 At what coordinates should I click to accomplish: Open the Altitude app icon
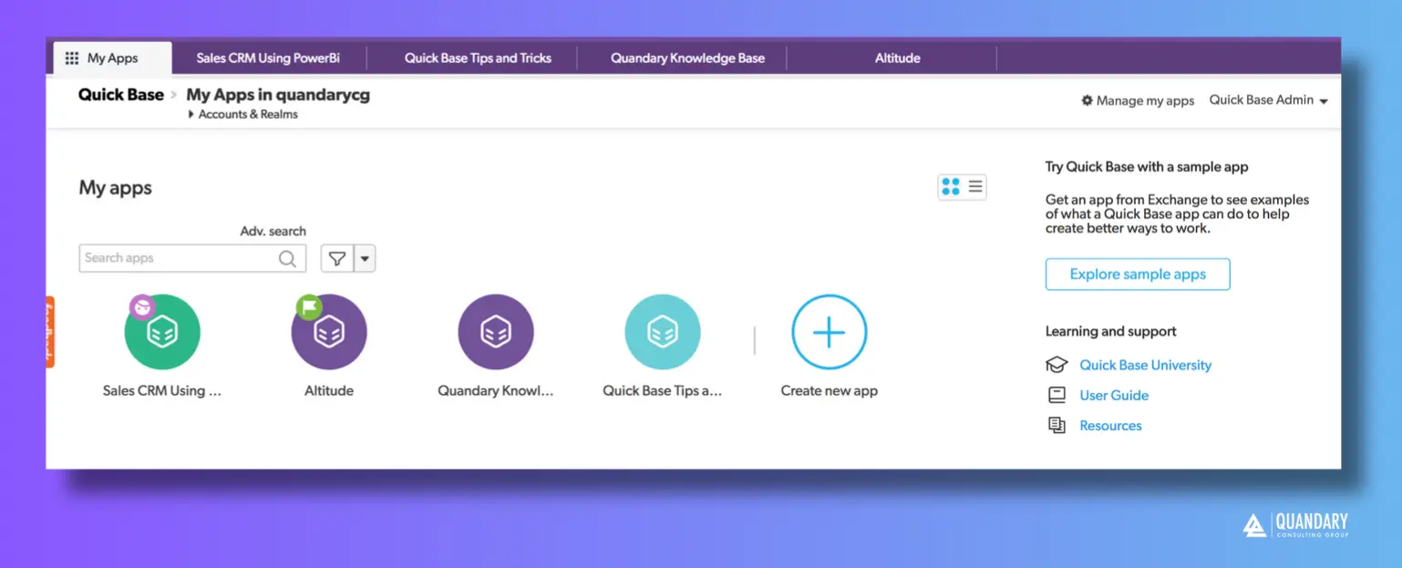(x=329, y=331)
